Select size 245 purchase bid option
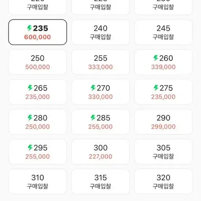The image size is (201, 201). [x=163, y=32]
